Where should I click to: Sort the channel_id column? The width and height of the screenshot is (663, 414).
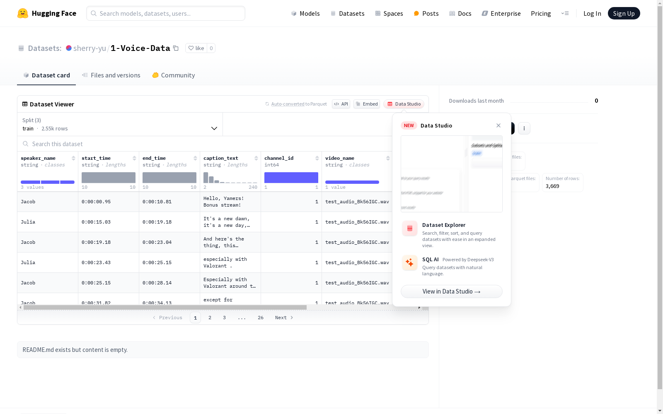[317, 158]
